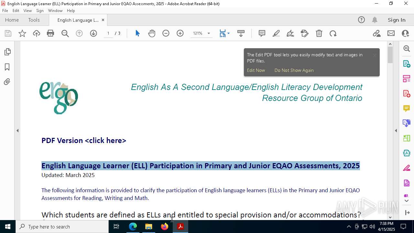The image size is (414, 233).
Task: Open the Windows Start menu
Action: click(8, 227)
